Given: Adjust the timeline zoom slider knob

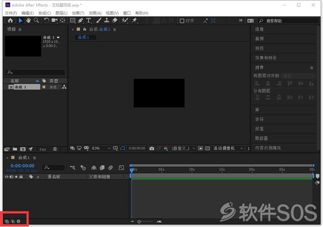Looking at the screenshot, I should (x=139, y=222).
